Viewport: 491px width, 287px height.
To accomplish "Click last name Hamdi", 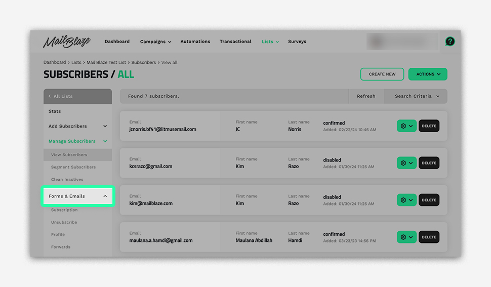I will point(295,240).
